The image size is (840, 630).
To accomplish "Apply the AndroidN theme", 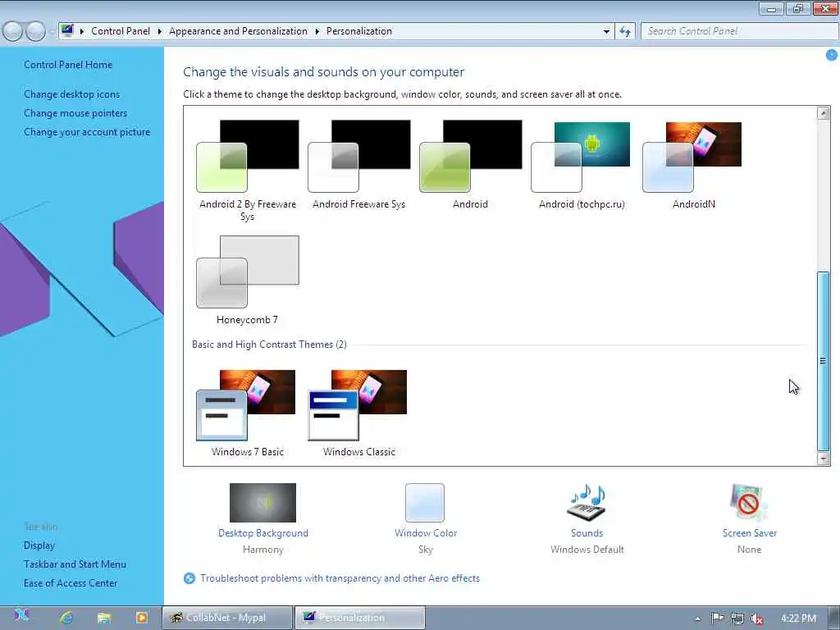I will [693, 164].
